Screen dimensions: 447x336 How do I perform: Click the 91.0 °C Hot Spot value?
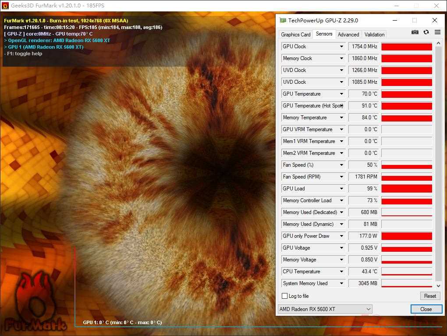[364, 106]
